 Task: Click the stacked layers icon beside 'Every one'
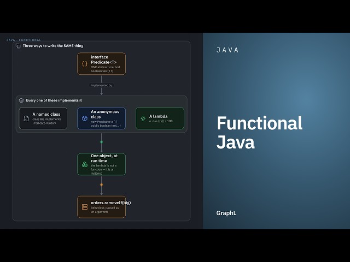click(x=21, y=100)
